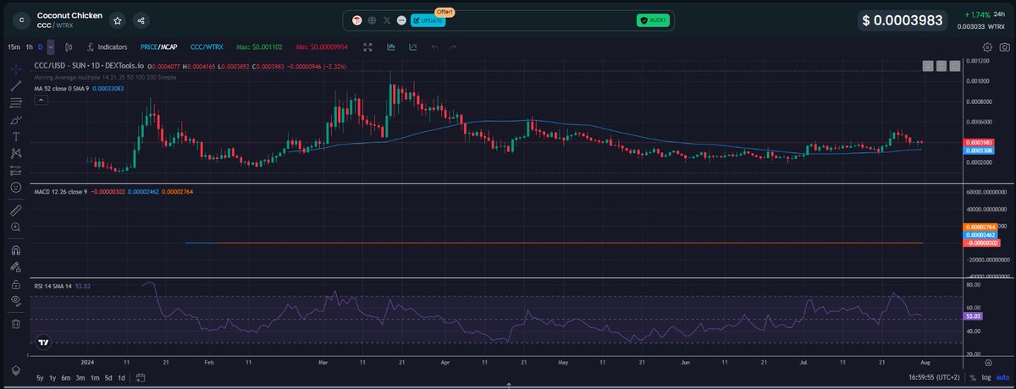Redo the last chart action

(x=454, y=47)
